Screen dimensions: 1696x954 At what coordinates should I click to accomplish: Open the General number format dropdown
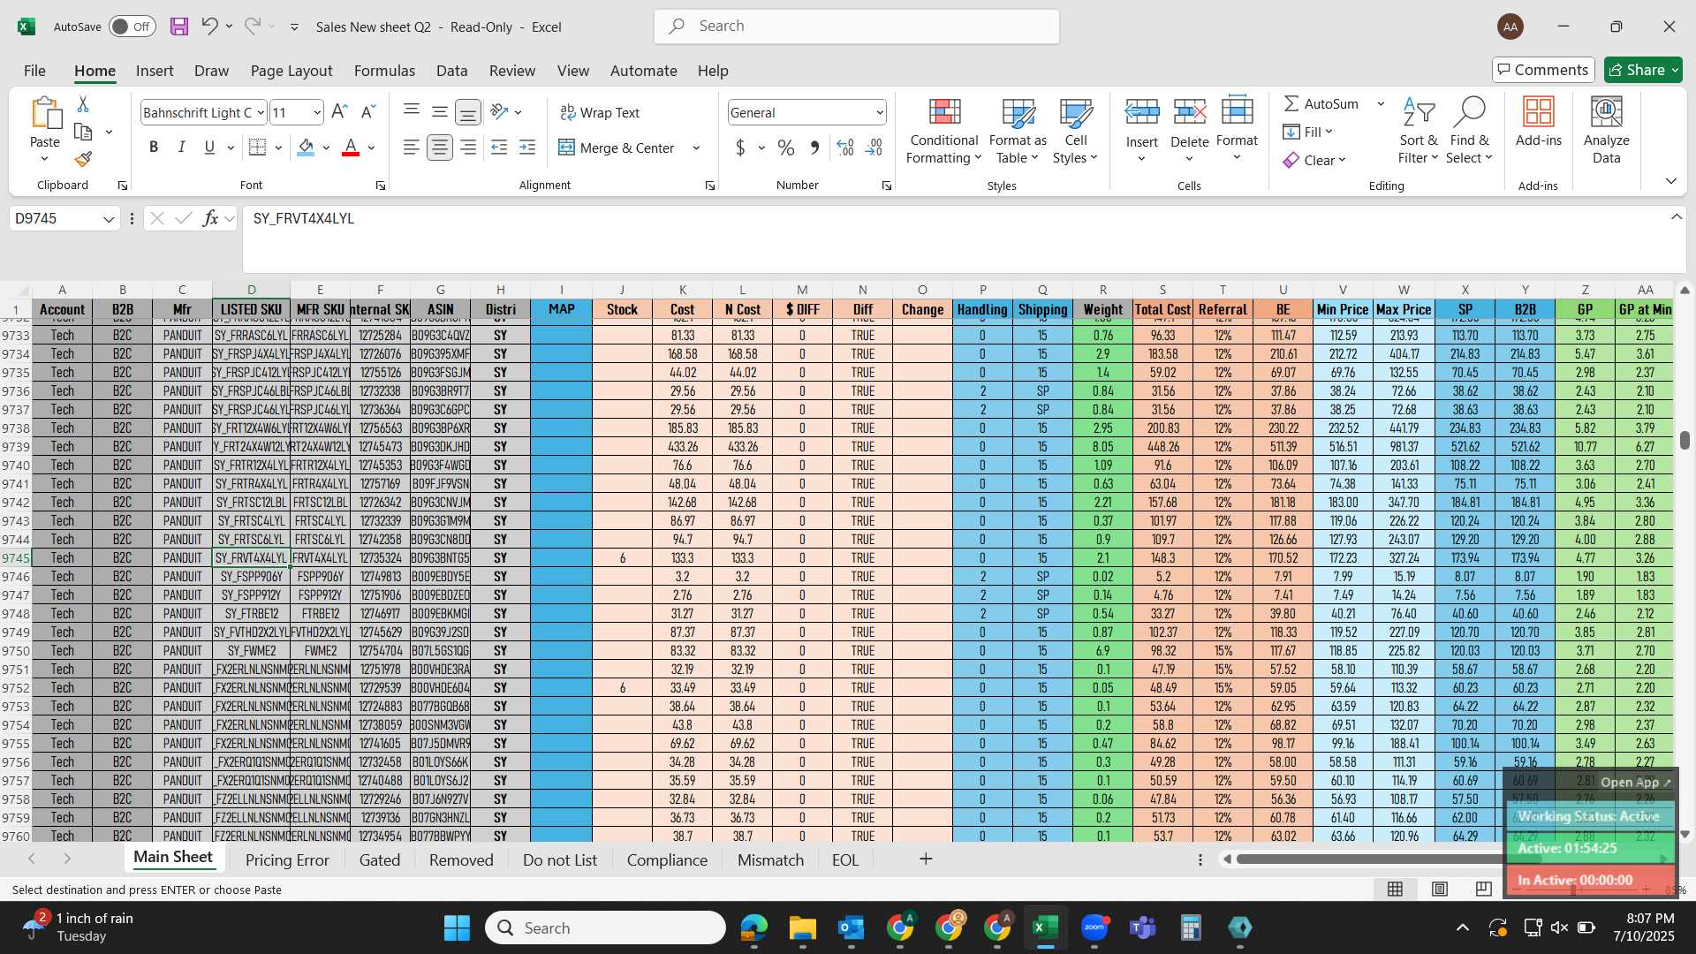tap(880, 112)
